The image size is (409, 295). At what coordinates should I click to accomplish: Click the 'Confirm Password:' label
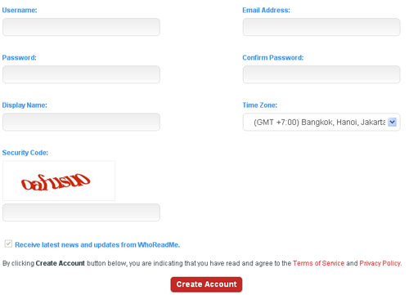(x=273, y=58)
